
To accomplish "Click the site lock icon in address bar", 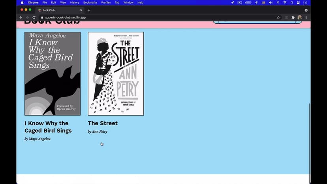I will pyautogui.click(x=41, y=17).
